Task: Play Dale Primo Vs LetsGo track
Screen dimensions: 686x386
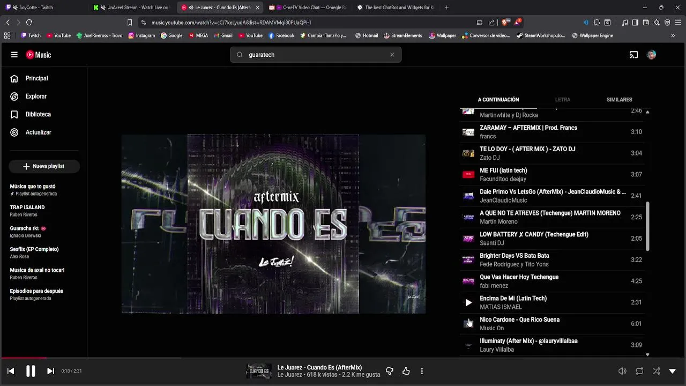Action: (x=552, y=196)
